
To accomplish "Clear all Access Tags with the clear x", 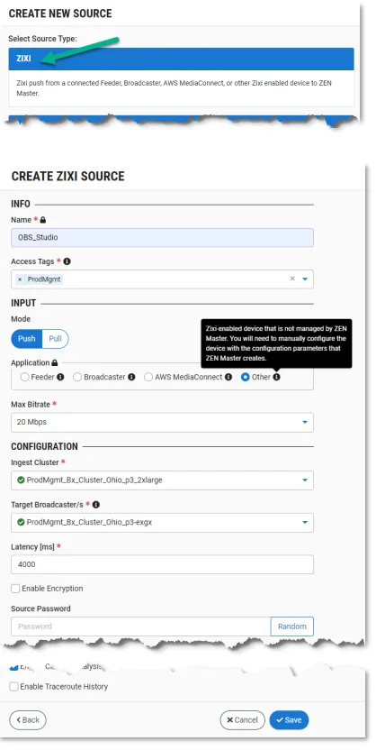I will pos(292,279).
